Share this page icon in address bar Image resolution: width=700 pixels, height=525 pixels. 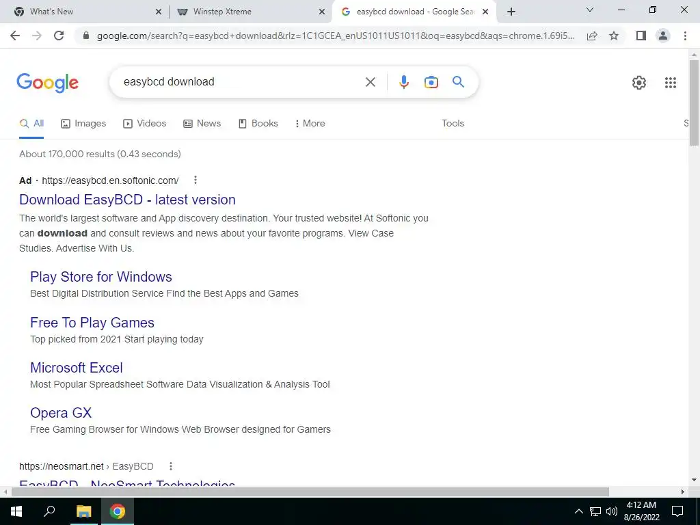[592, 36]
